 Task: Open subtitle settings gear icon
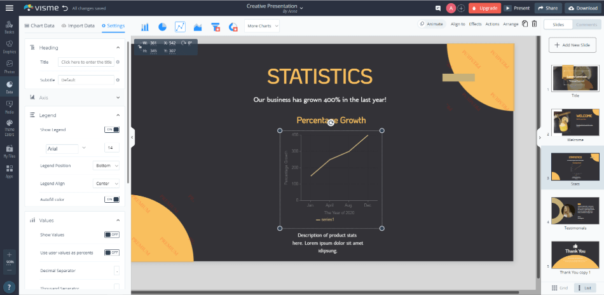click(x=118, y=80)
